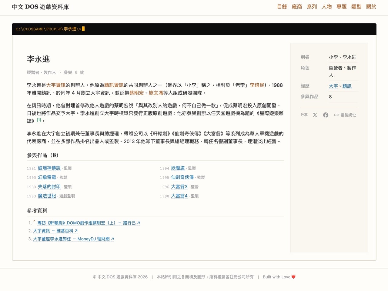Copy page URL with 複製網址

click(345, 115)
